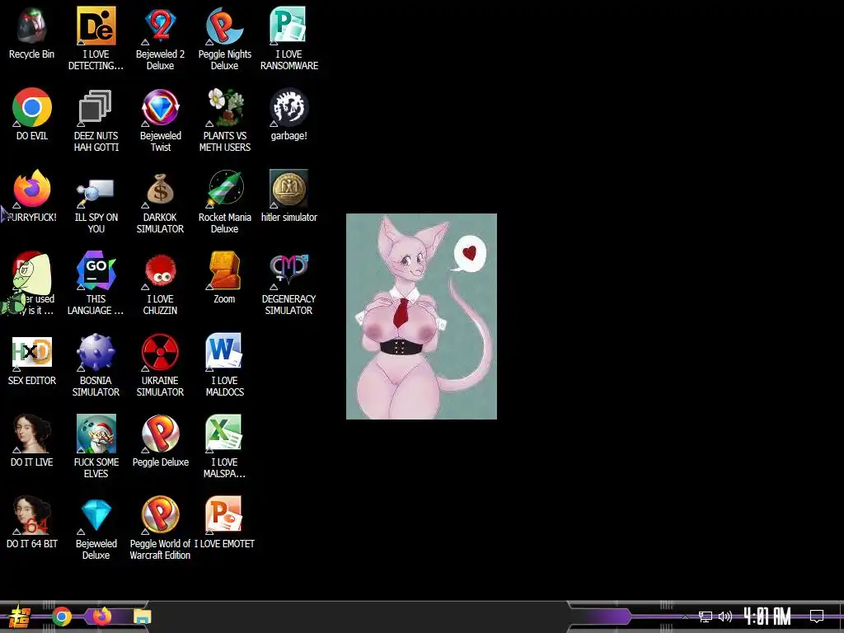Open Rocket Mania Deluxe shortcut
Viewport: 844px width, 633px height.
pyautogui.click(x=224, y=189)
